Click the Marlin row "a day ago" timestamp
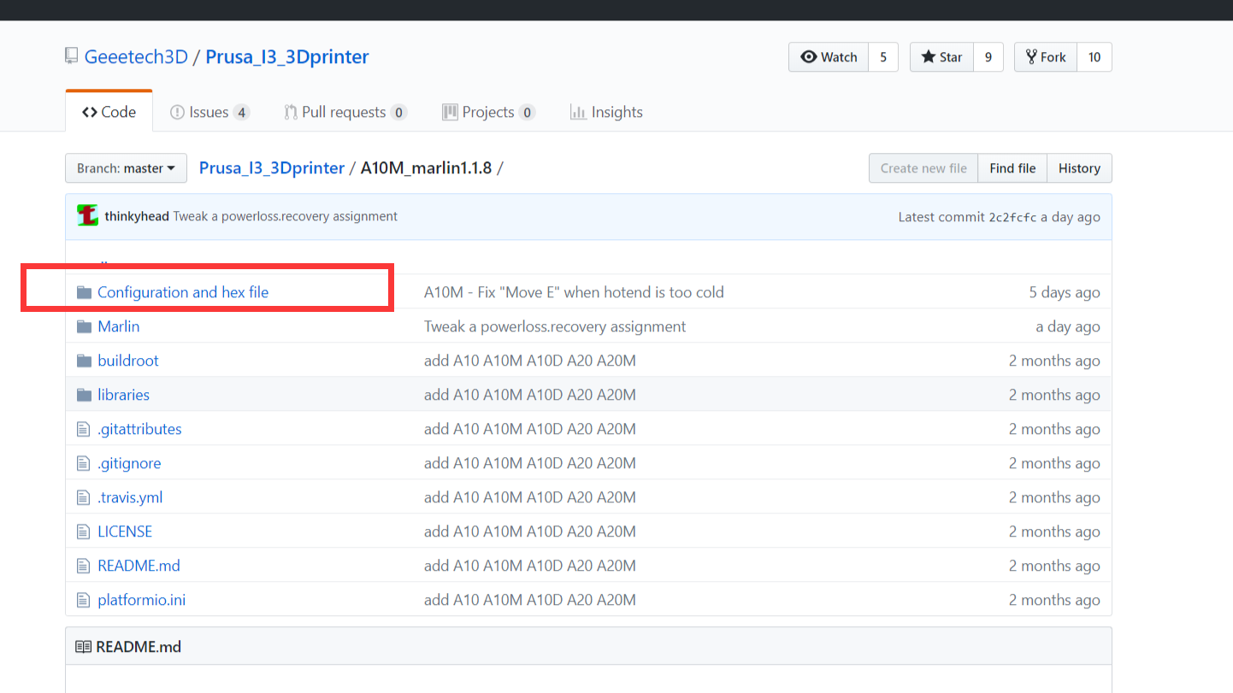 [x=1068, y=326]
